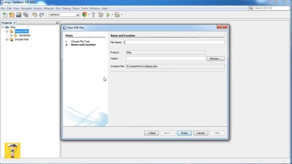
Task: Open the Run menu
Action: 58,8
